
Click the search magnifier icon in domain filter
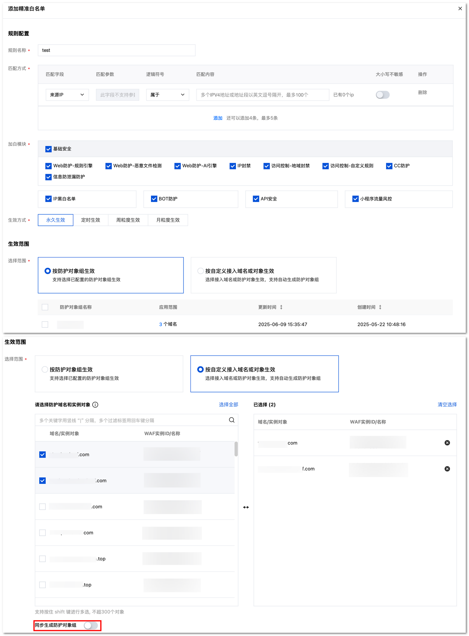[x=232, y=420]
